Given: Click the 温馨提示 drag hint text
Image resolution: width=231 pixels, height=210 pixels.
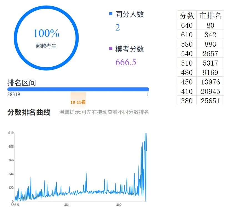Looking at the screenshot, I should 104,112.
